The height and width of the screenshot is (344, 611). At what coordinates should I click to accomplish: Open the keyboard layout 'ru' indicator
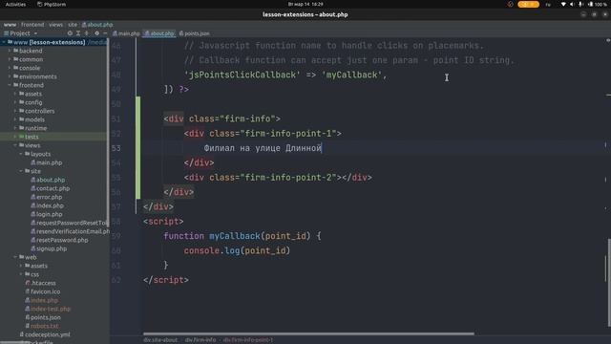(x=548, y=4)
